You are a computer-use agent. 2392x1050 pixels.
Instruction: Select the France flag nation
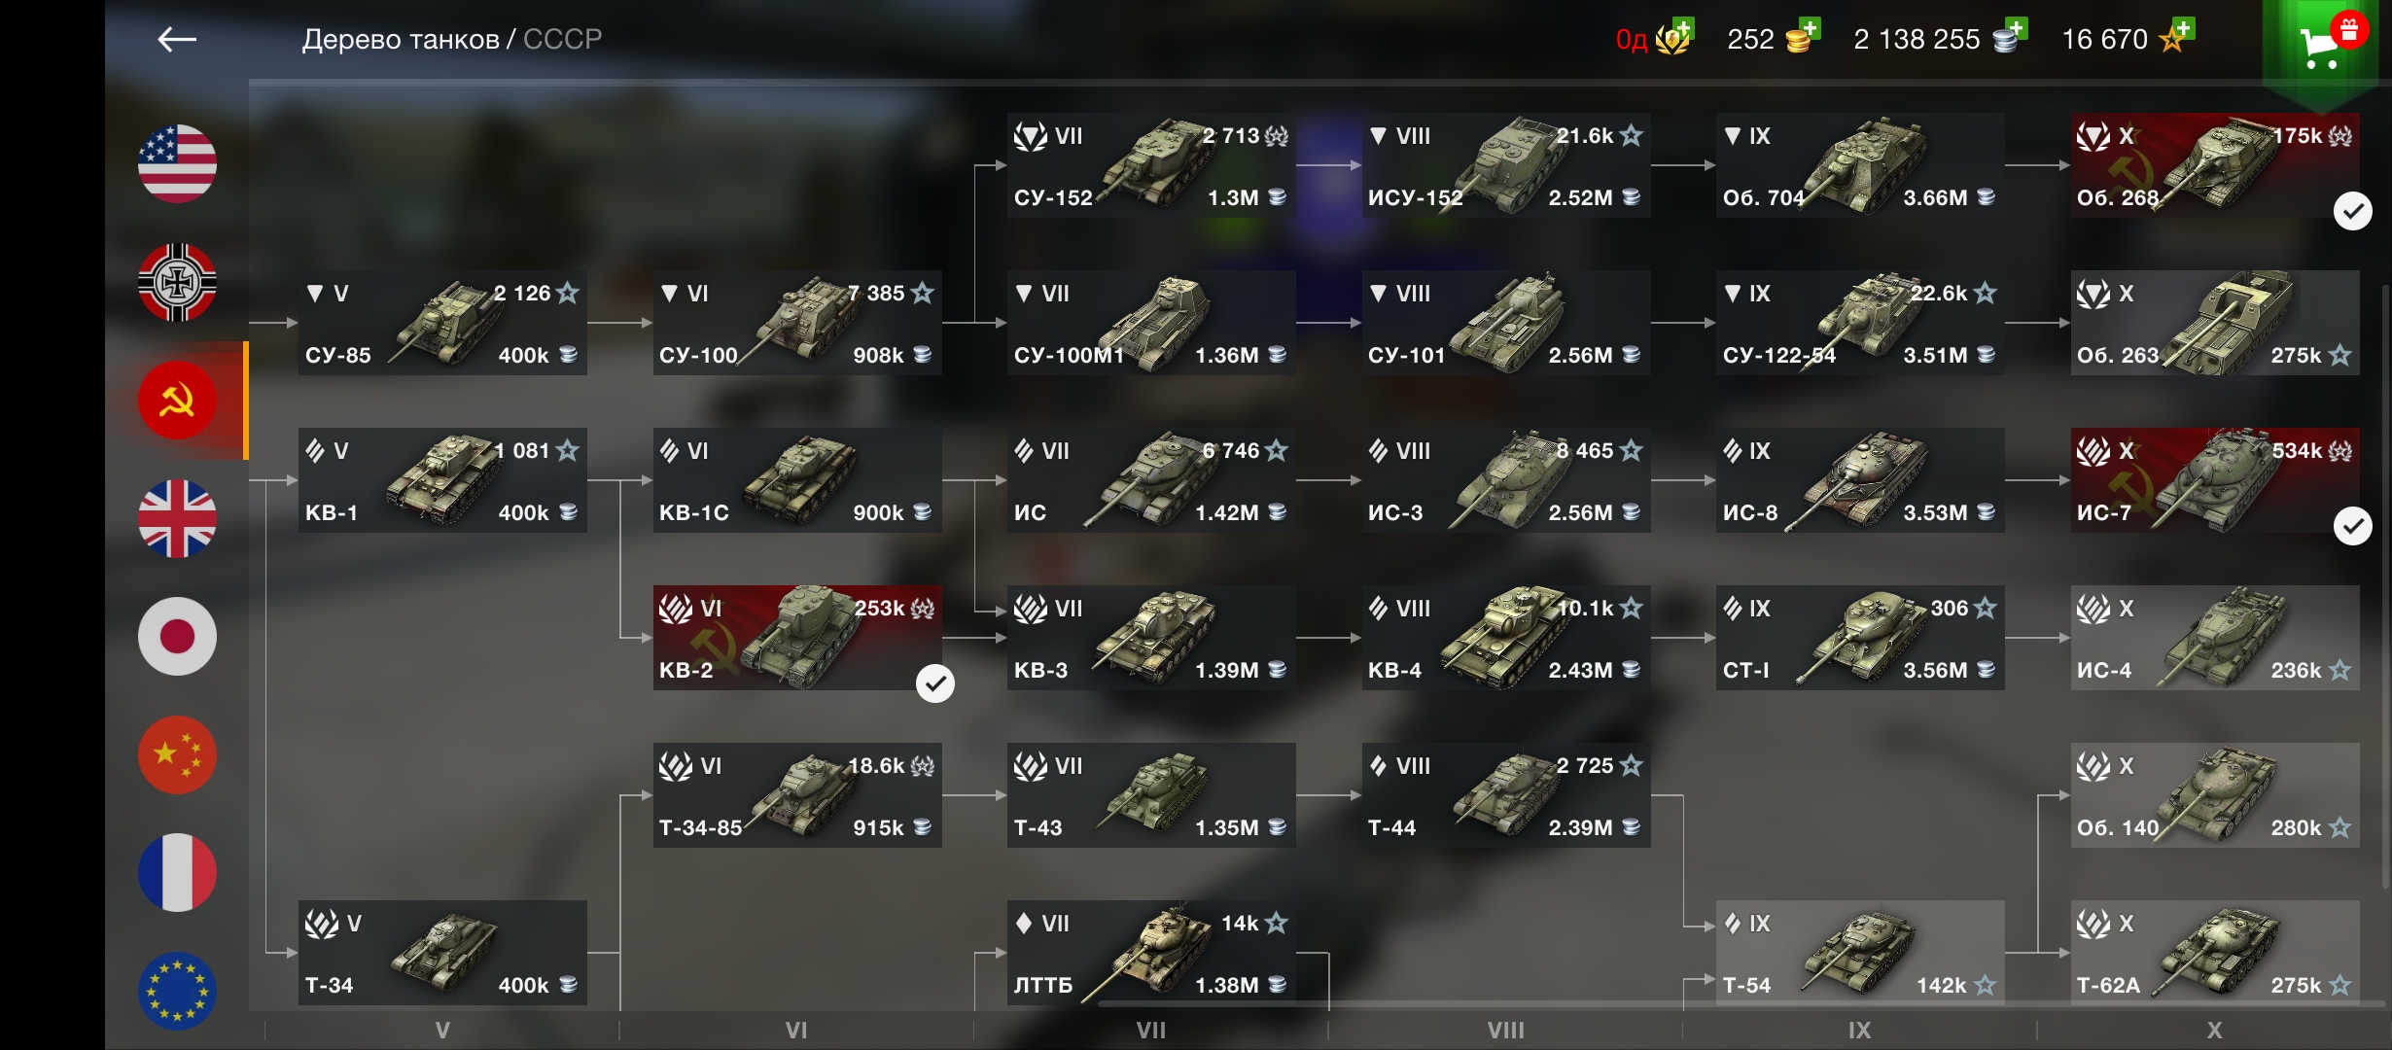tap(177, 872)
